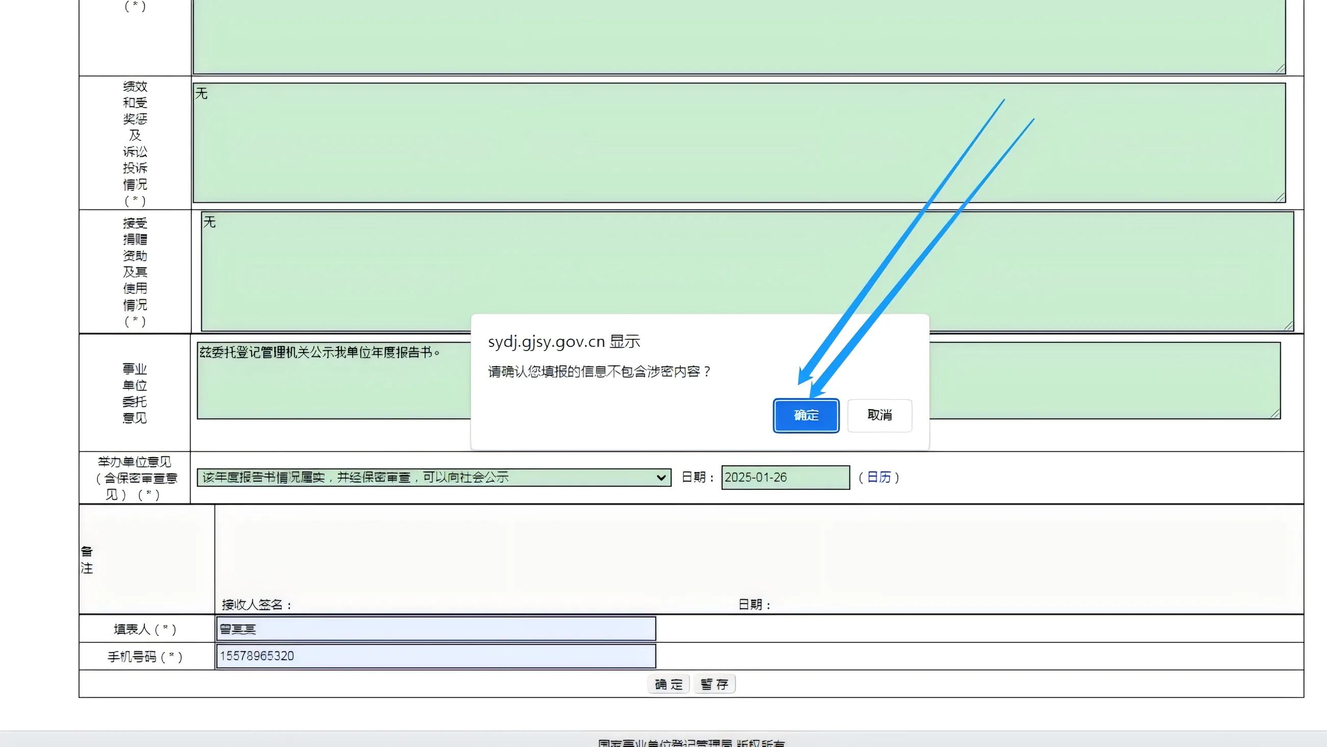Click resize handle of the topmost text area

tap(1281, 69)
